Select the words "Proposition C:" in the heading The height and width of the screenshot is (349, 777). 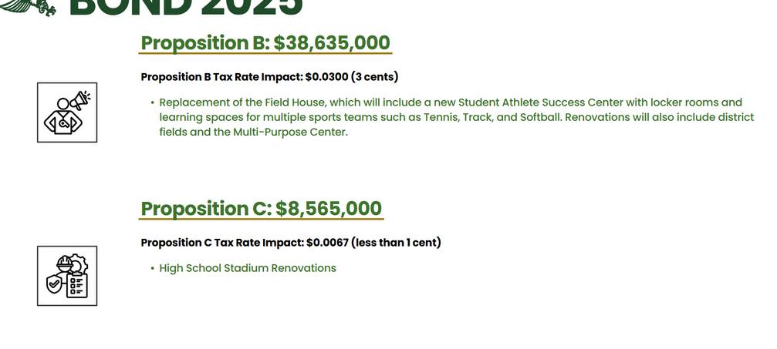coord(205,209)
